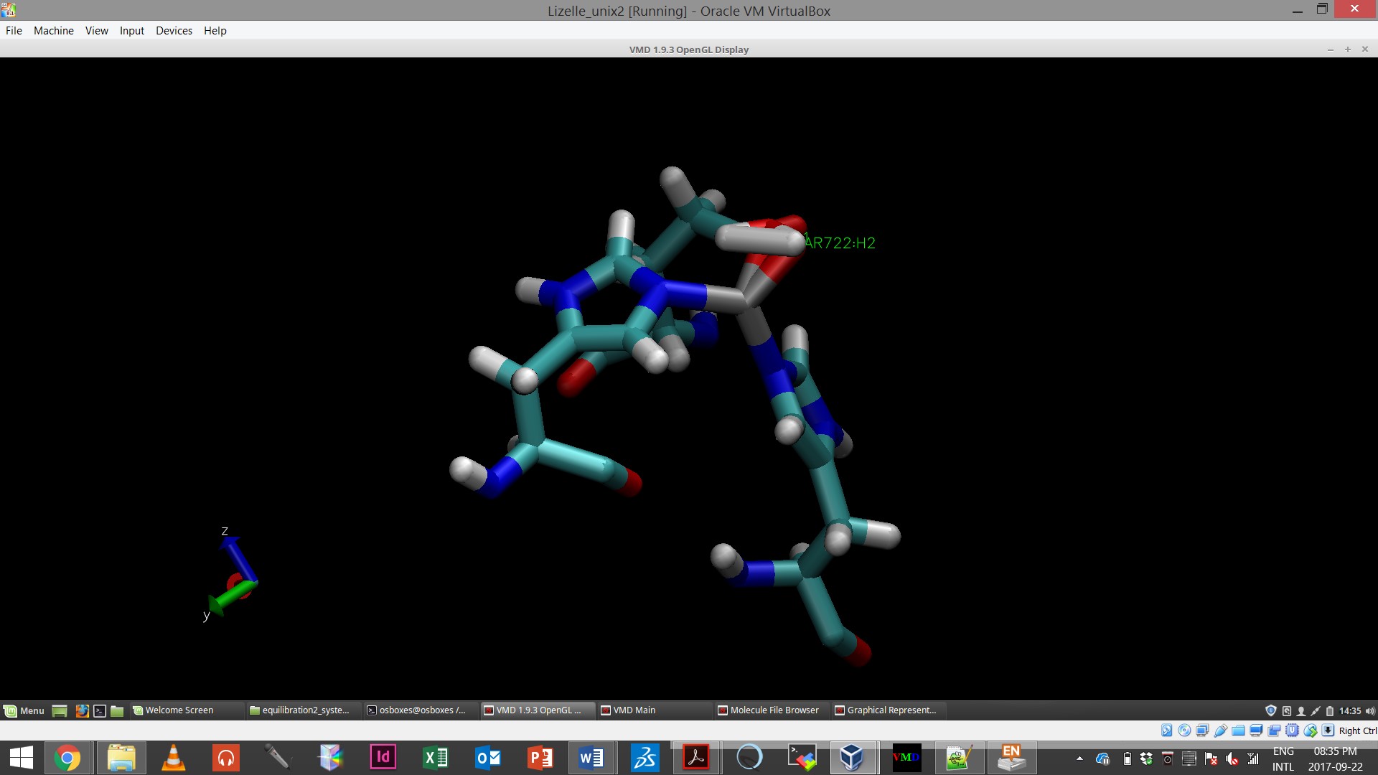The image size is (1378, 775).
Task: Open the Linux Mint Menu button
Action: tap(24, 710)
